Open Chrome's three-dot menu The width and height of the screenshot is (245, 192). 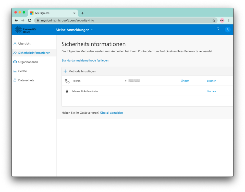click(229, 20)
